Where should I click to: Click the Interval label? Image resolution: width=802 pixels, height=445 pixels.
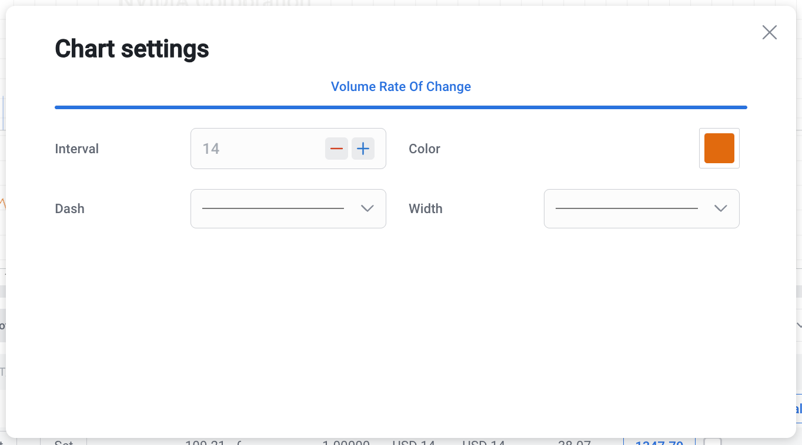76,149
